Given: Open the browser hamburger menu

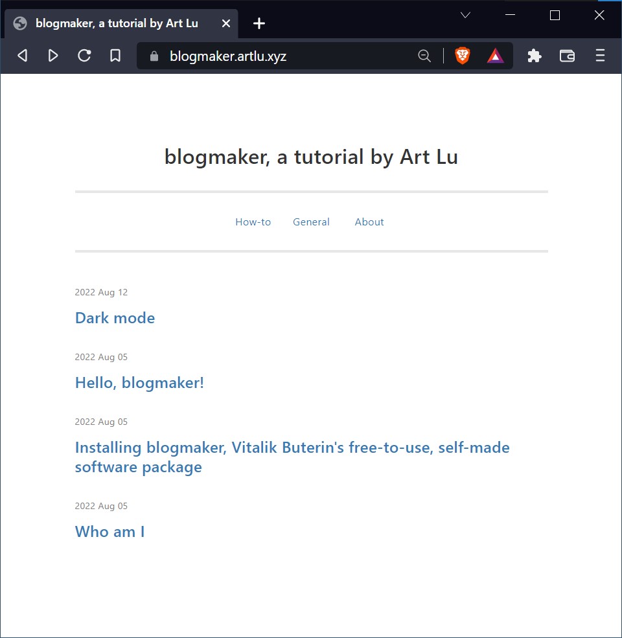Looking at the screenshot, I should pyautogui.click(x=600, y=56).
